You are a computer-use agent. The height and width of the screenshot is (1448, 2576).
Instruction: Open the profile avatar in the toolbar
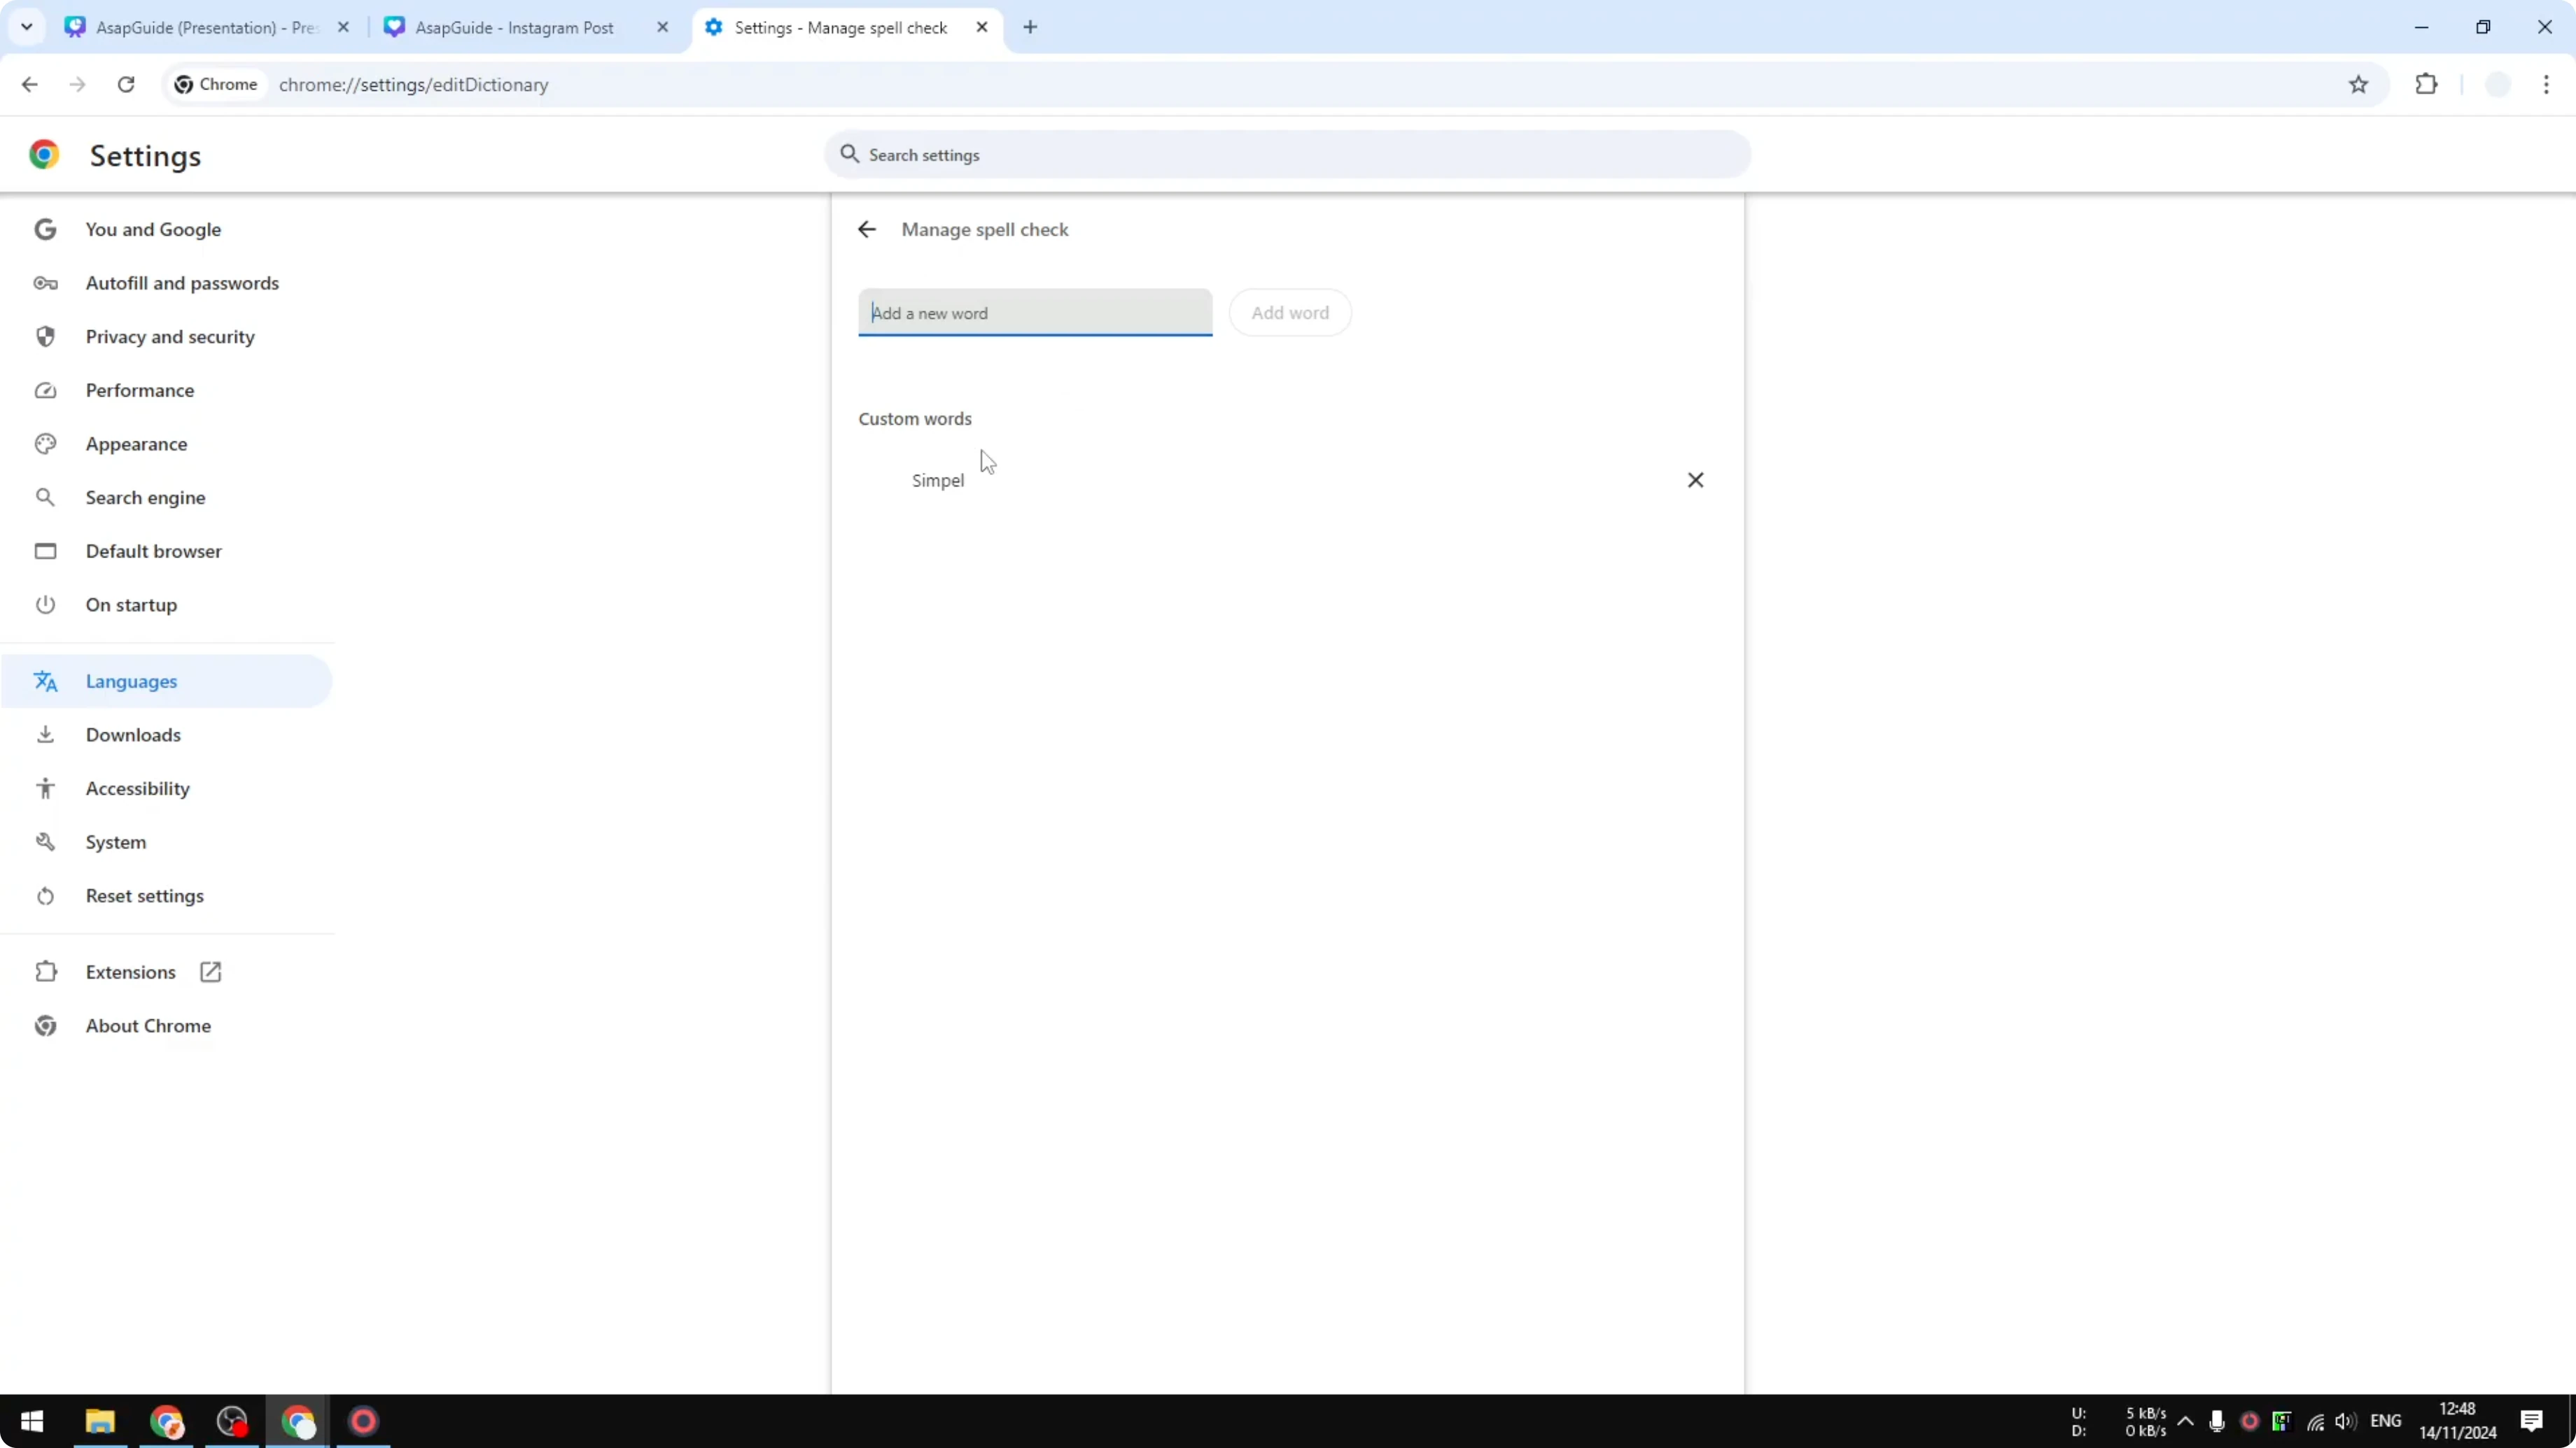[x=2497, y=84]
